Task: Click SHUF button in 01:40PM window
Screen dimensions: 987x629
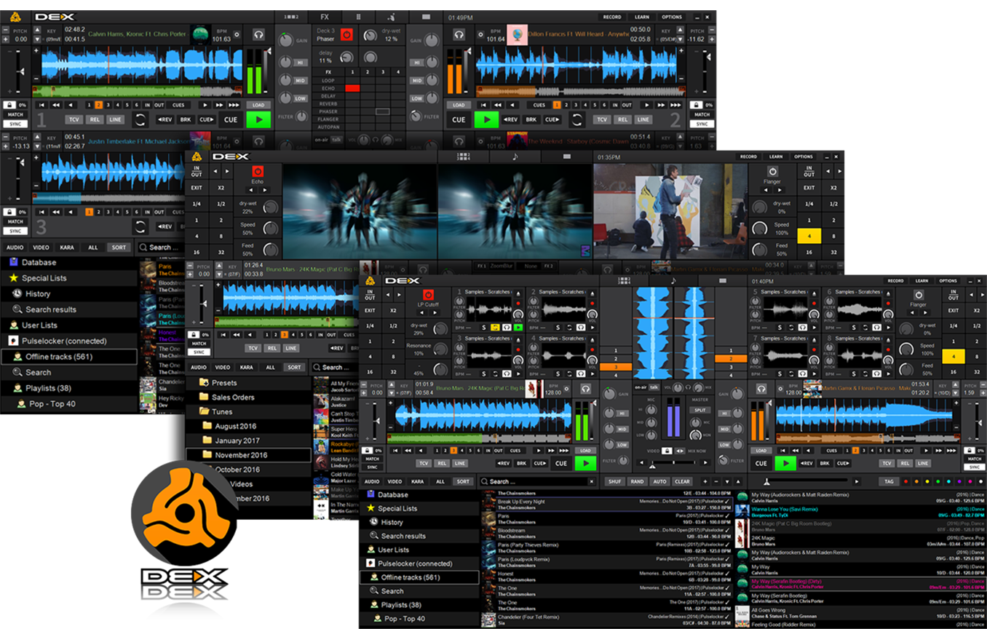Action: coord(615,481)
